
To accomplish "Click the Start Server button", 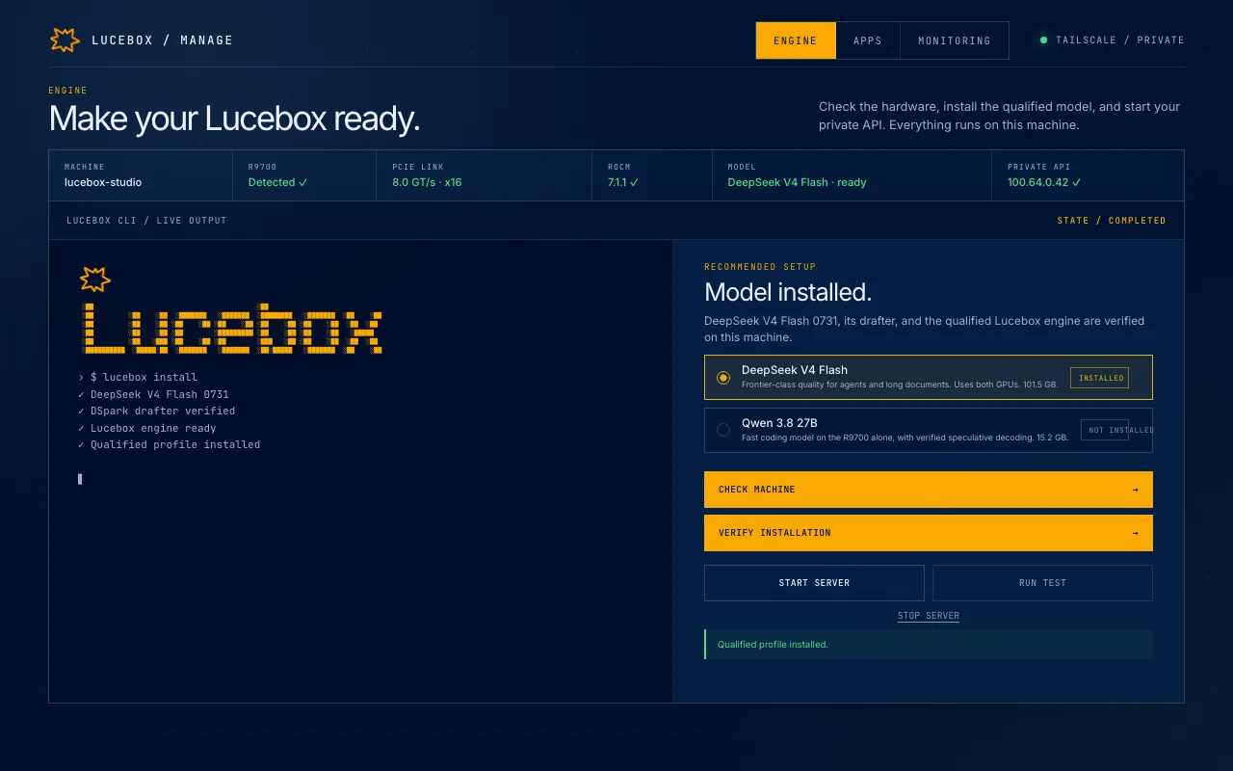I will pos(814,583).
